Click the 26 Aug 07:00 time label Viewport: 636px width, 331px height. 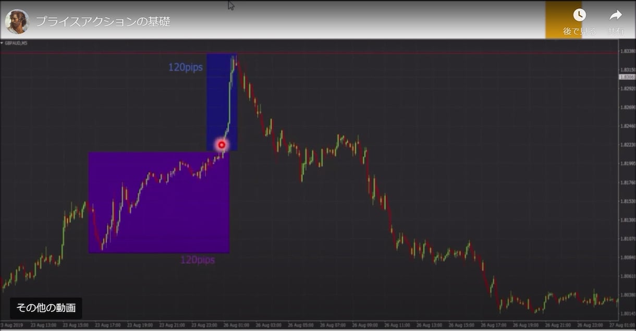[x=334, y=325]
